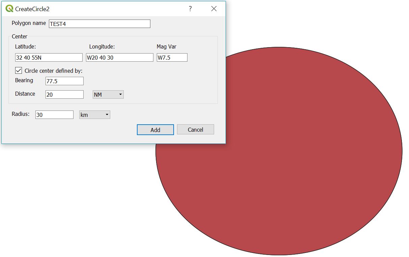Click the Longitude field showing W20 40 30
The width and height of the screenshot is (409, 257).
[x=119, y=57]
